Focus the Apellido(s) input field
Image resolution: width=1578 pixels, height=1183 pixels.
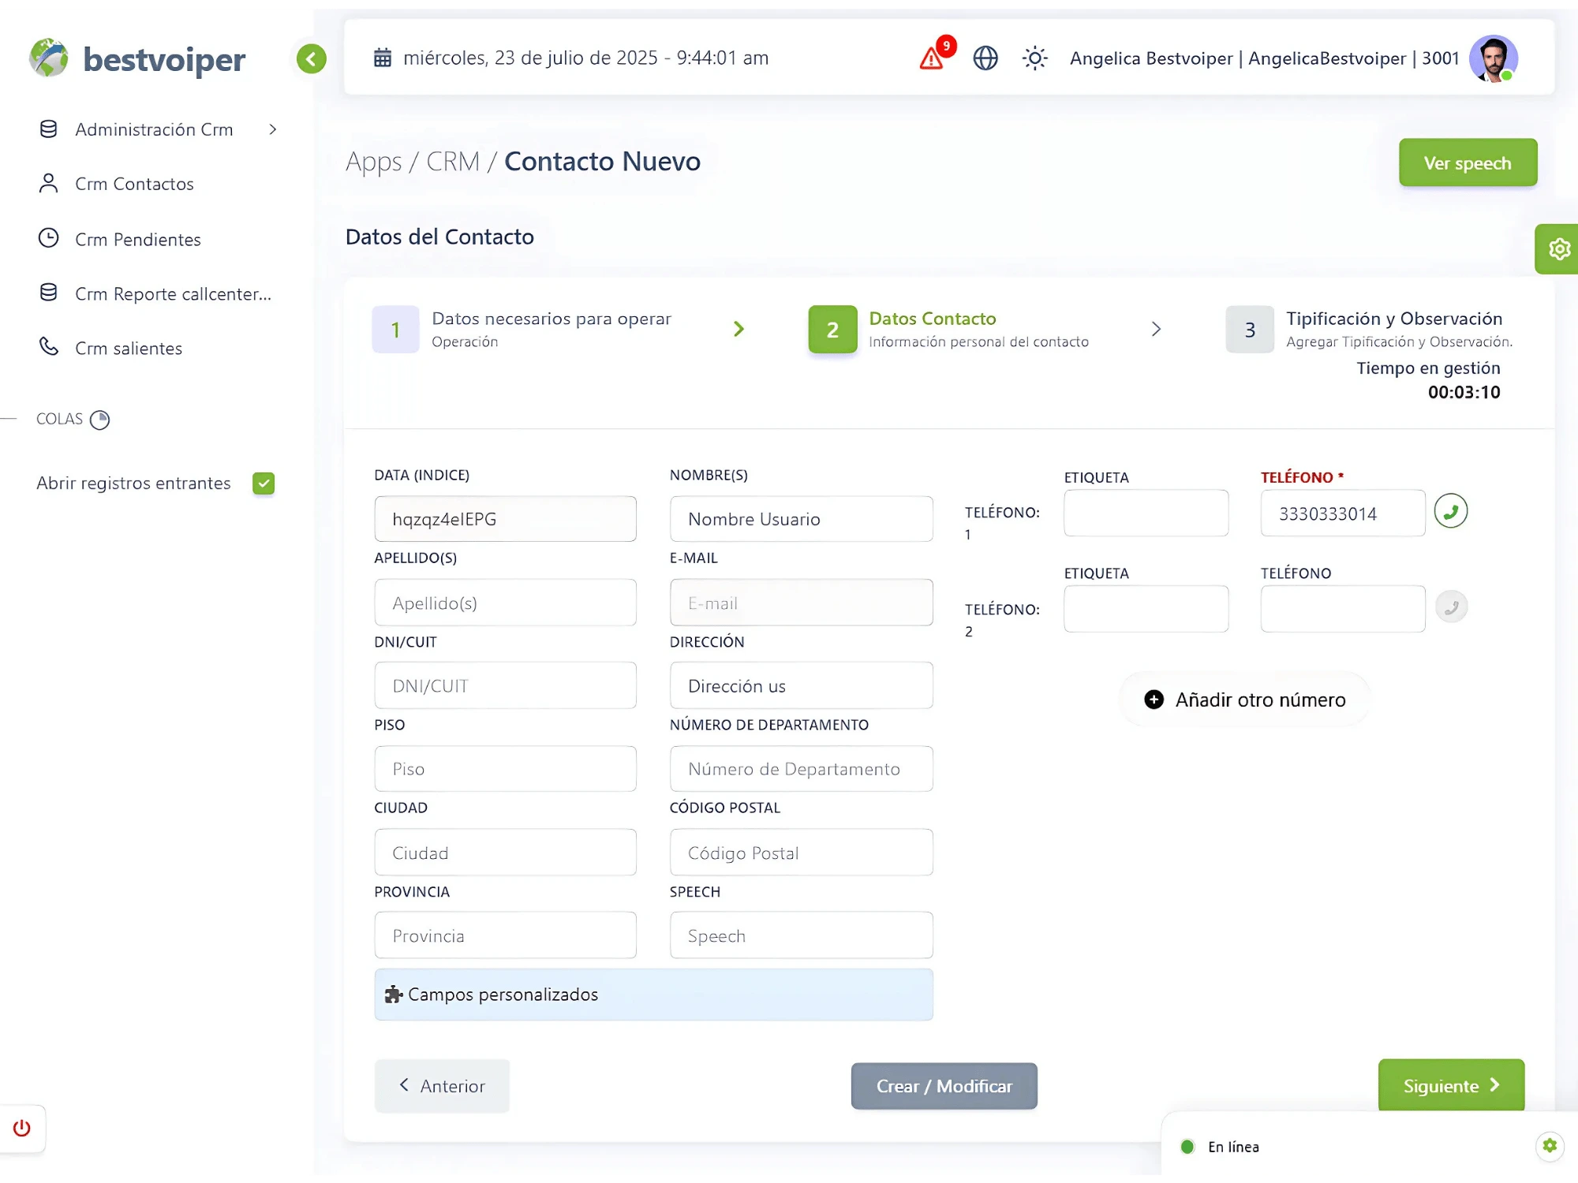point(505,603)
